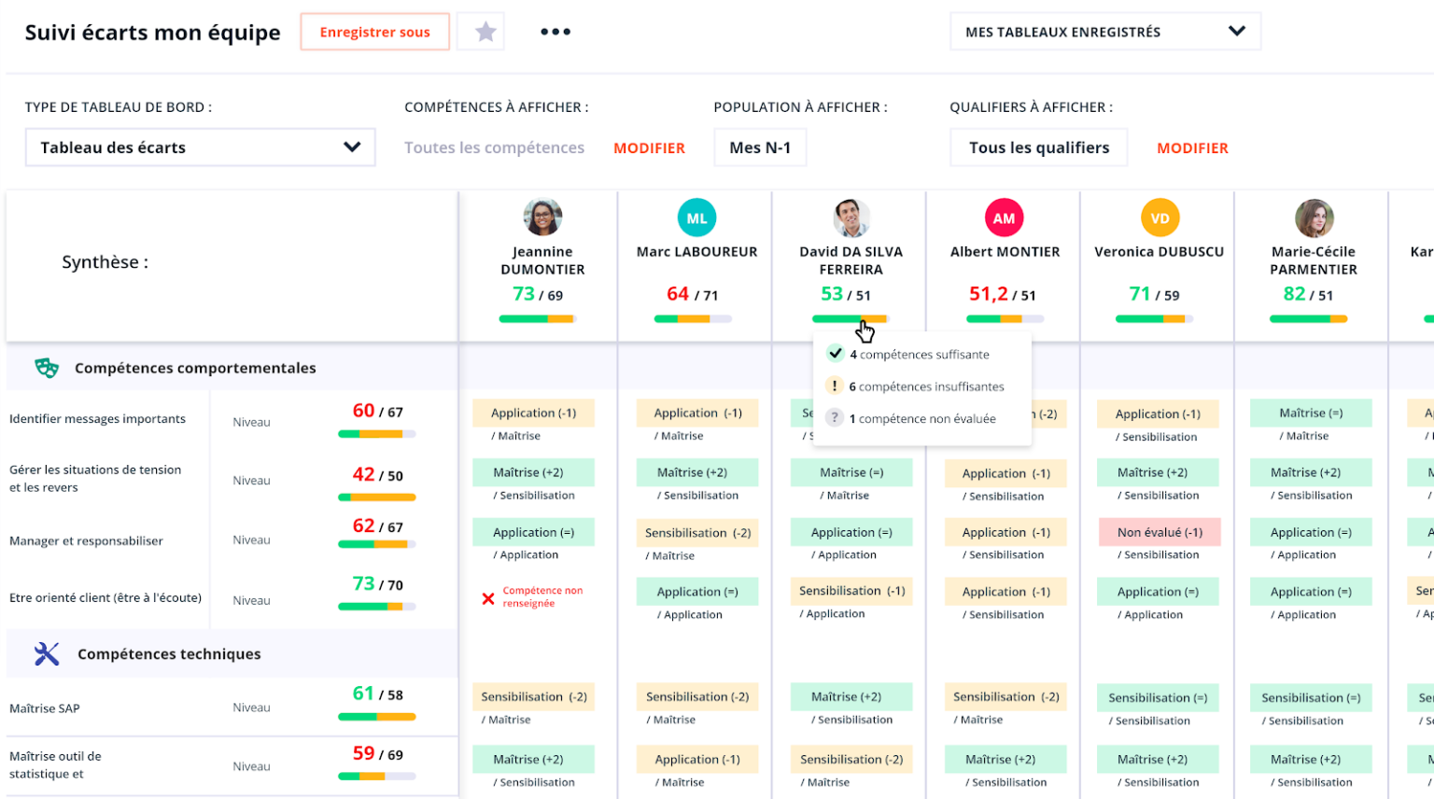This screenshot has width=1434, height=799.
Task: Open the three-dot more options menu
Action: click(x=555, y=32)
